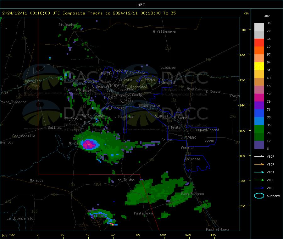Click the white asterisk marker at top-left
Image resolution: width=283 pixels, height=239 pixels.
click(6, 29)
